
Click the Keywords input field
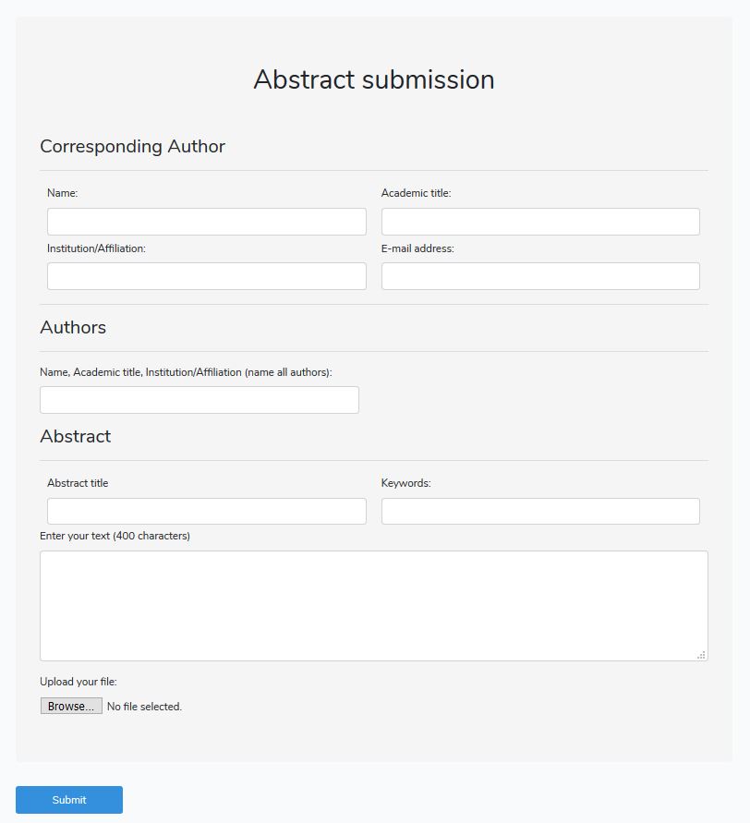(540, 510)
